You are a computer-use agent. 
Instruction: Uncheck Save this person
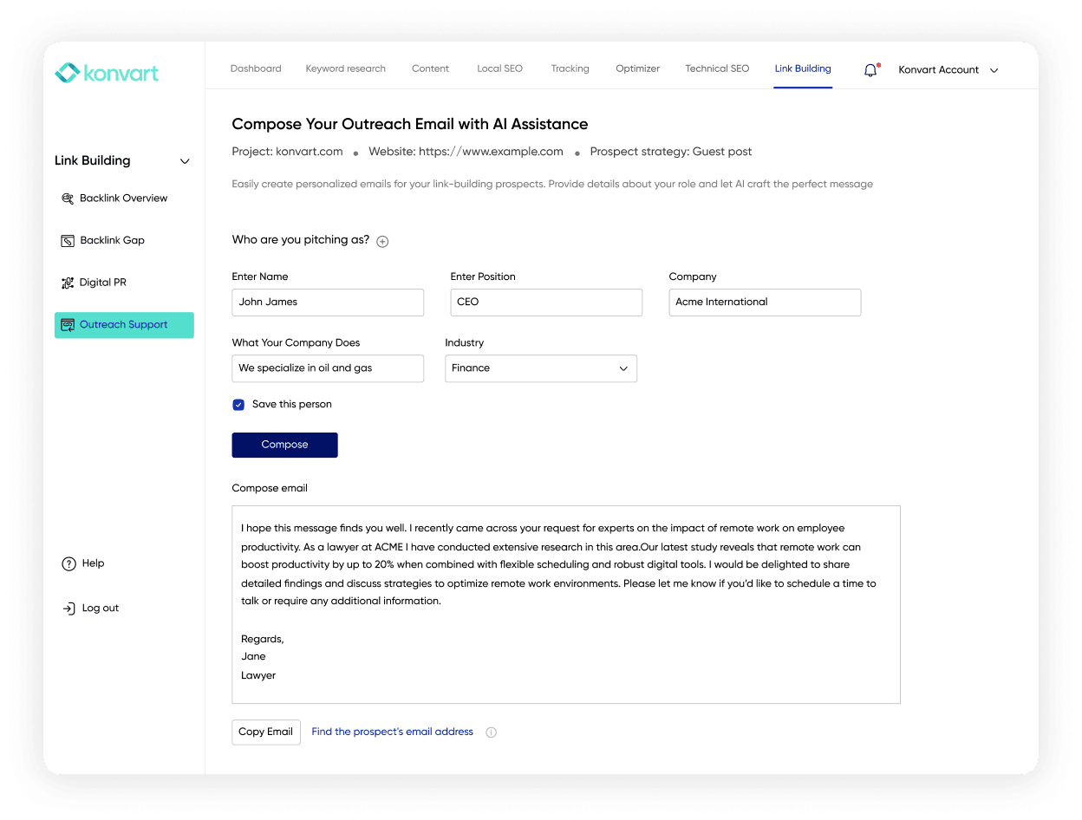pyautogui.click(x=238, y=404)
